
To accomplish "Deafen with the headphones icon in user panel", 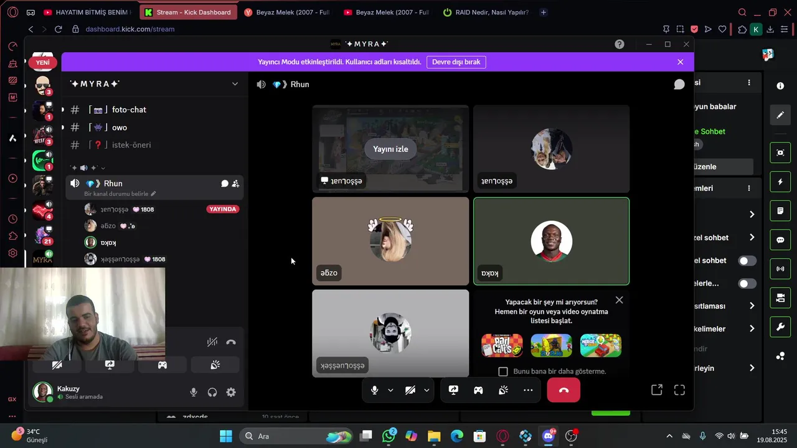I will tap(212, 392).
